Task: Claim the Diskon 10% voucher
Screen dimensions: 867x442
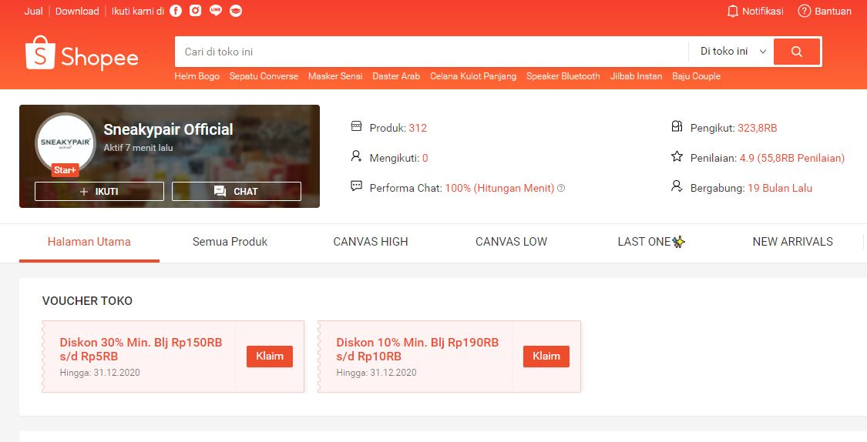Action: tap(546, 357)
